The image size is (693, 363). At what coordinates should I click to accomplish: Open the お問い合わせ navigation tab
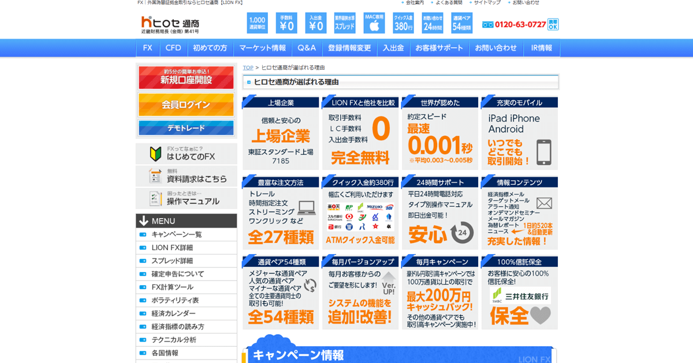496,48
